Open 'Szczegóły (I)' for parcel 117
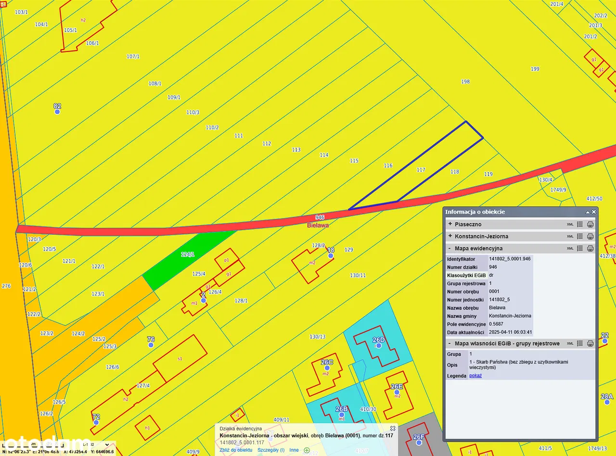 pyautogui.click(x=270, y=450)
